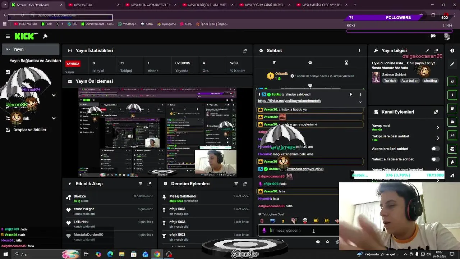Open Achievements - Kick bookmark
Image resolution: width=460 pixels, height=259 pixels.
coord(97,24)
